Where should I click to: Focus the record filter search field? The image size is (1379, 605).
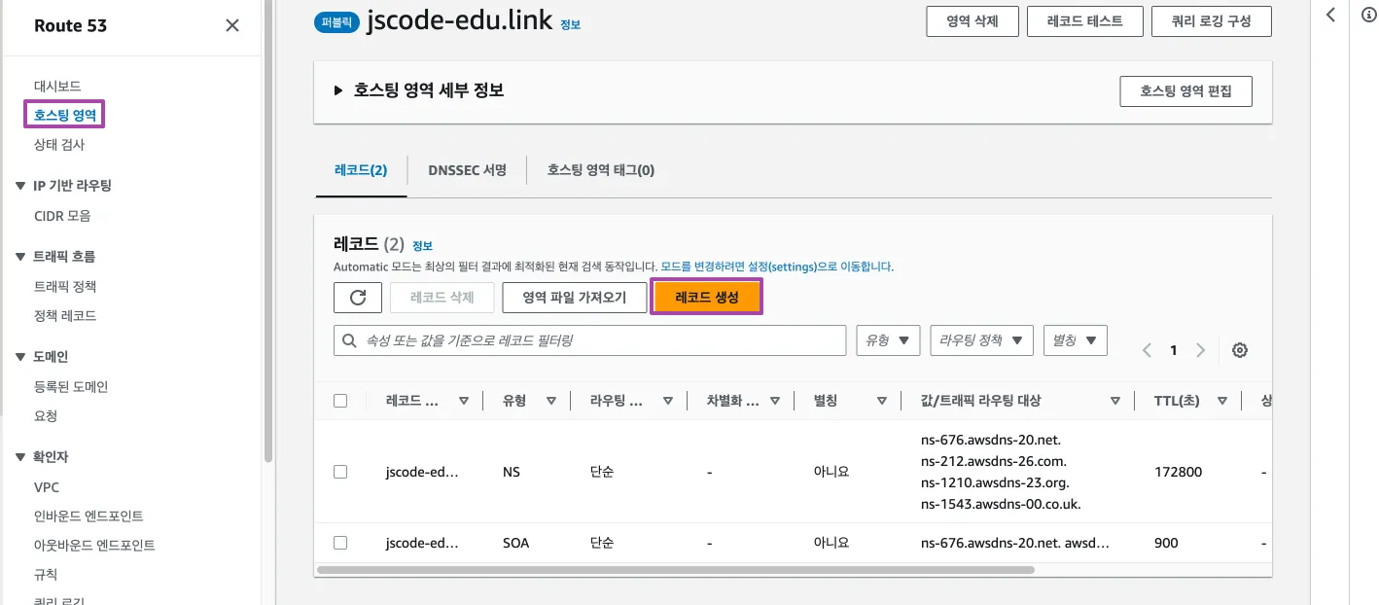pyautogui.click(x=589, y=340)
